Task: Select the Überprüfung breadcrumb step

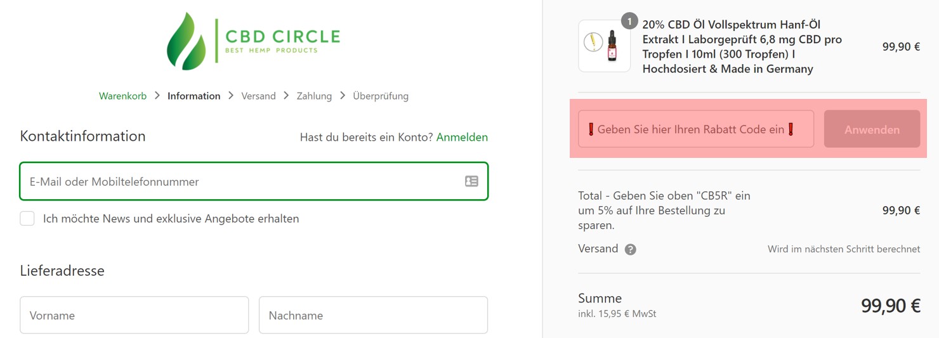Action: click(380, 96)
